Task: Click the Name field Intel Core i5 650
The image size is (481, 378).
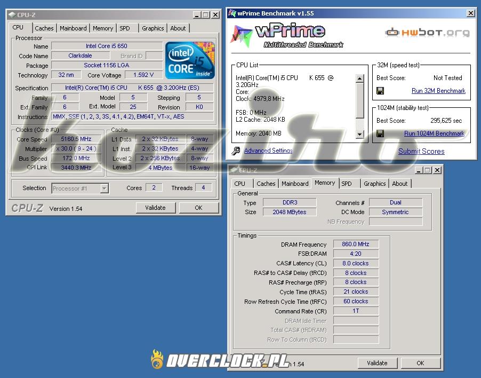Action: coord(107,46)
